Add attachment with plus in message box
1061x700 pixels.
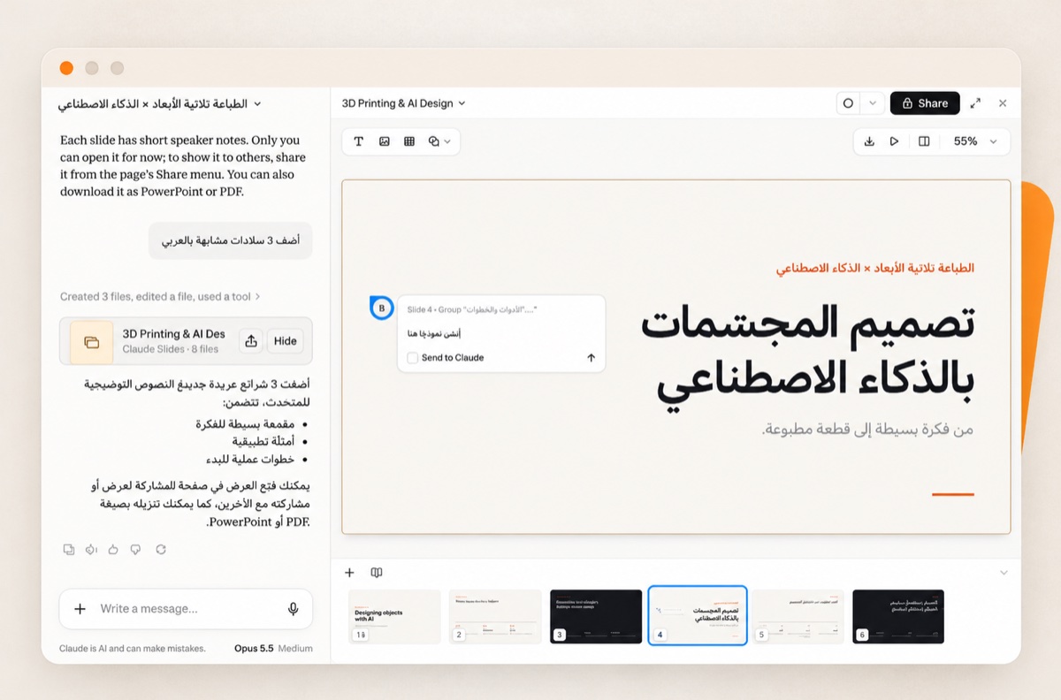click(x=80, y=609)
